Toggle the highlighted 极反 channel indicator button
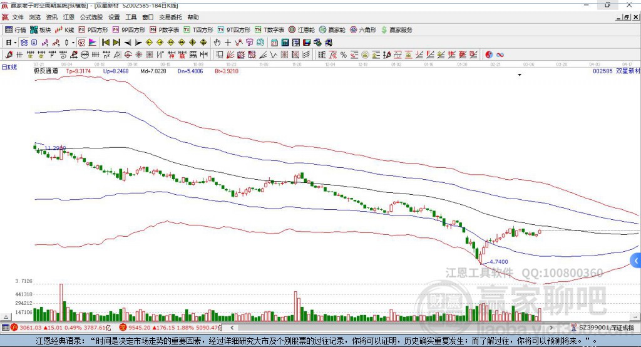The height and width of the screenshot is (347, 641). pos(82,43)
